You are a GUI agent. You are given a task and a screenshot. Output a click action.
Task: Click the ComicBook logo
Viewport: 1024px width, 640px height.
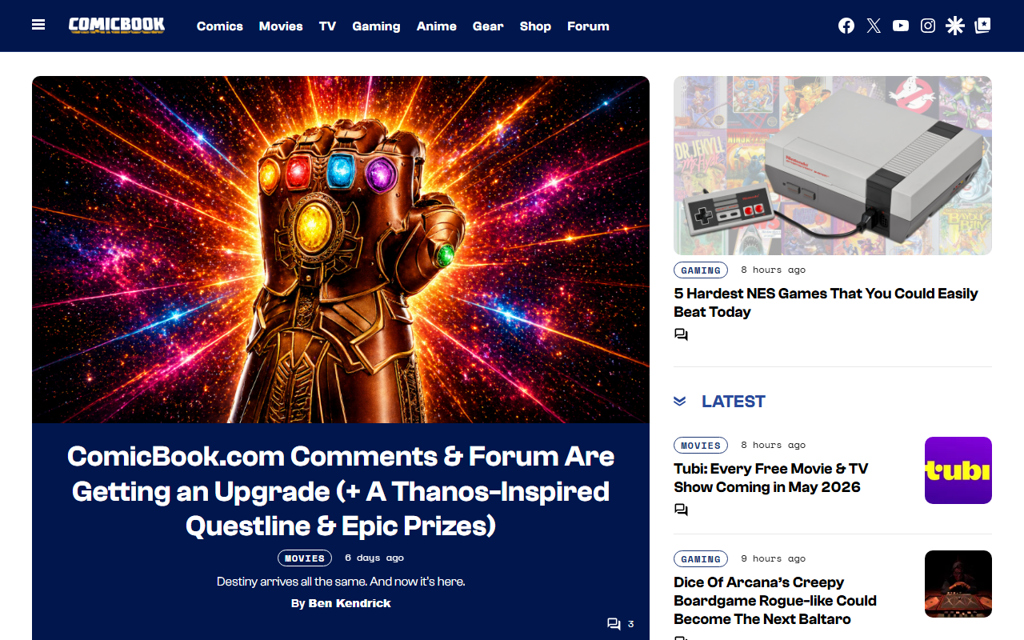[x=117, y=26]
